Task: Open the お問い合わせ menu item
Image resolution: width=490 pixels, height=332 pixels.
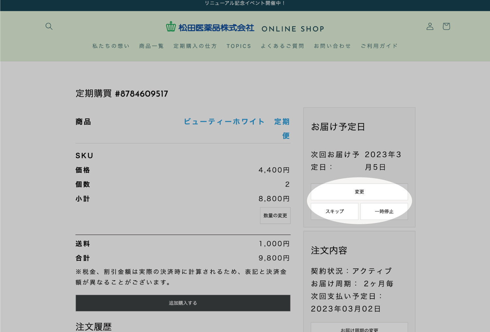Action: pyautogui.click(x=332, y=46)
